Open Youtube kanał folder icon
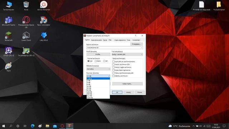Viewport: 229px width, 129px height. pos(219,6)
